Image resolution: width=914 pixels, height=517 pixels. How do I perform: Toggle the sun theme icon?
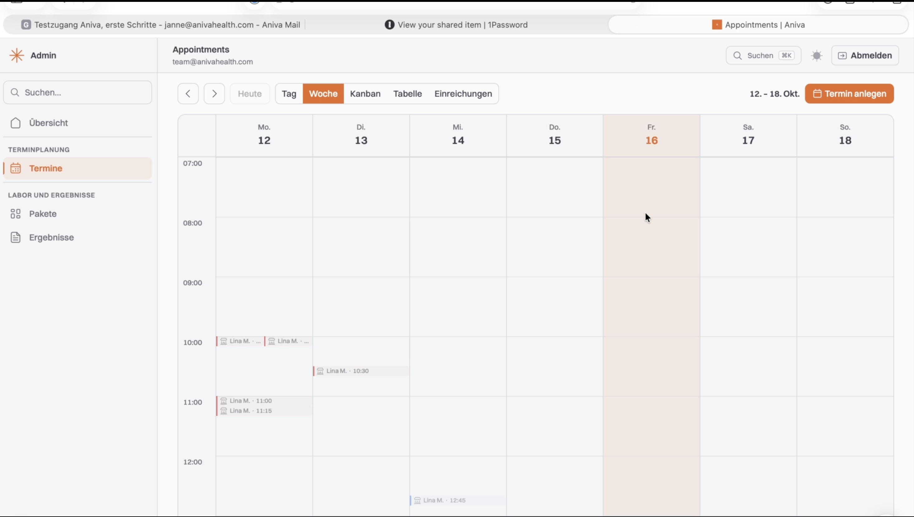click(x=816, y=55)
